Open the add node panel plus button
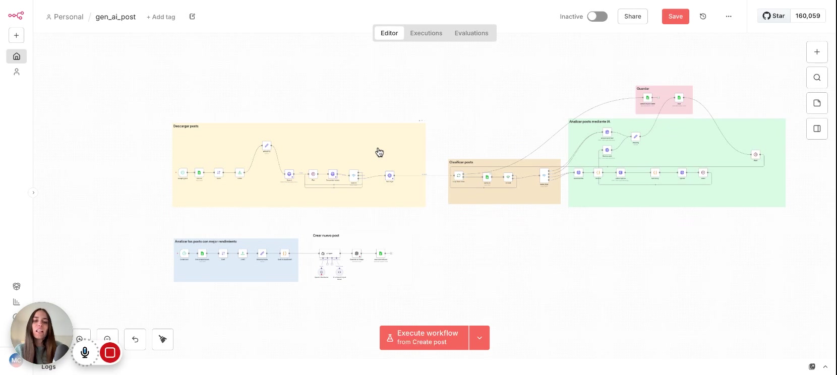The height and width of the screenshot is (375, 837). (817, 52)
